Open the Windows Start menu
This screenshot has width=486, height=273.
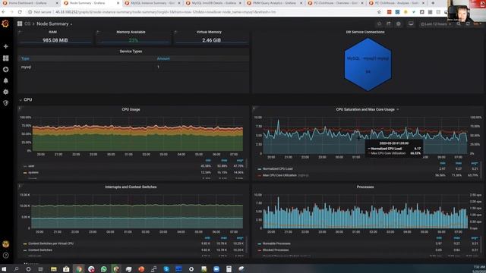coord(4,268)
